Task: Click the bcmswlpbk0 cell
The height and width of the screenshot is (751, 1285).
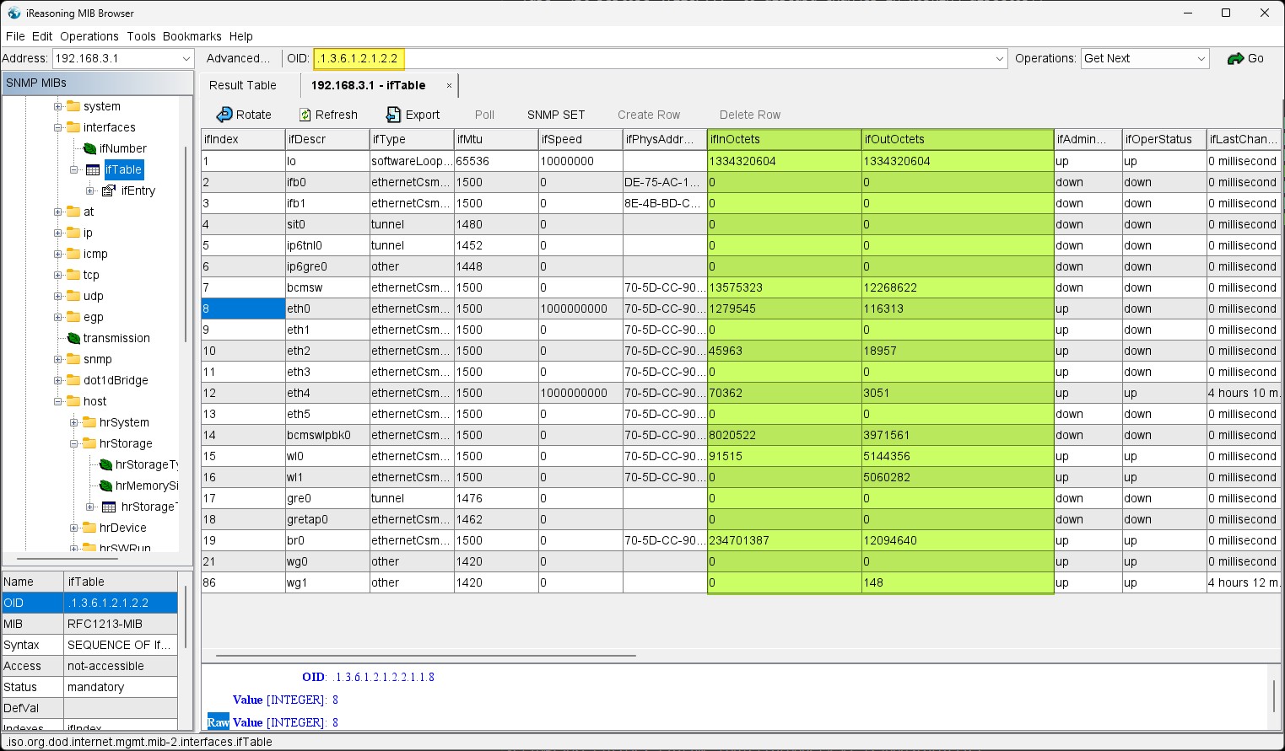Action: pos(327,435)
